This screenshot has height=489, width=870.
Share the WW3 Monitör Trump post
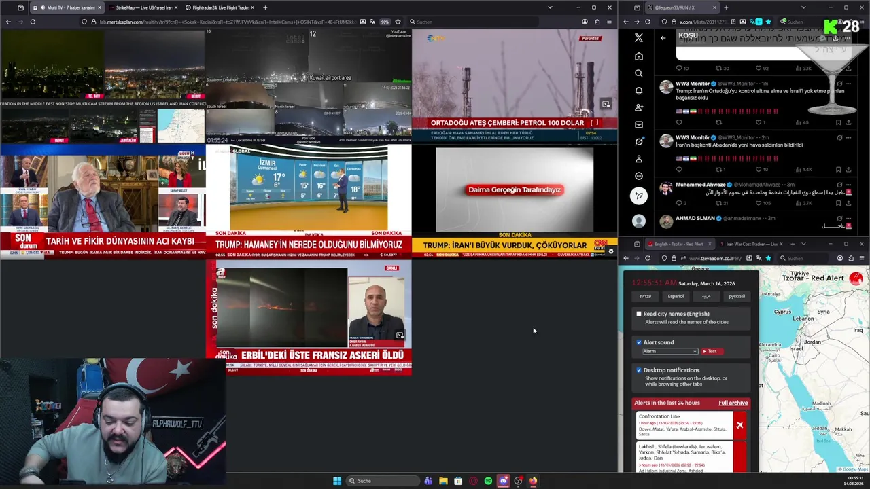[848, 122]
